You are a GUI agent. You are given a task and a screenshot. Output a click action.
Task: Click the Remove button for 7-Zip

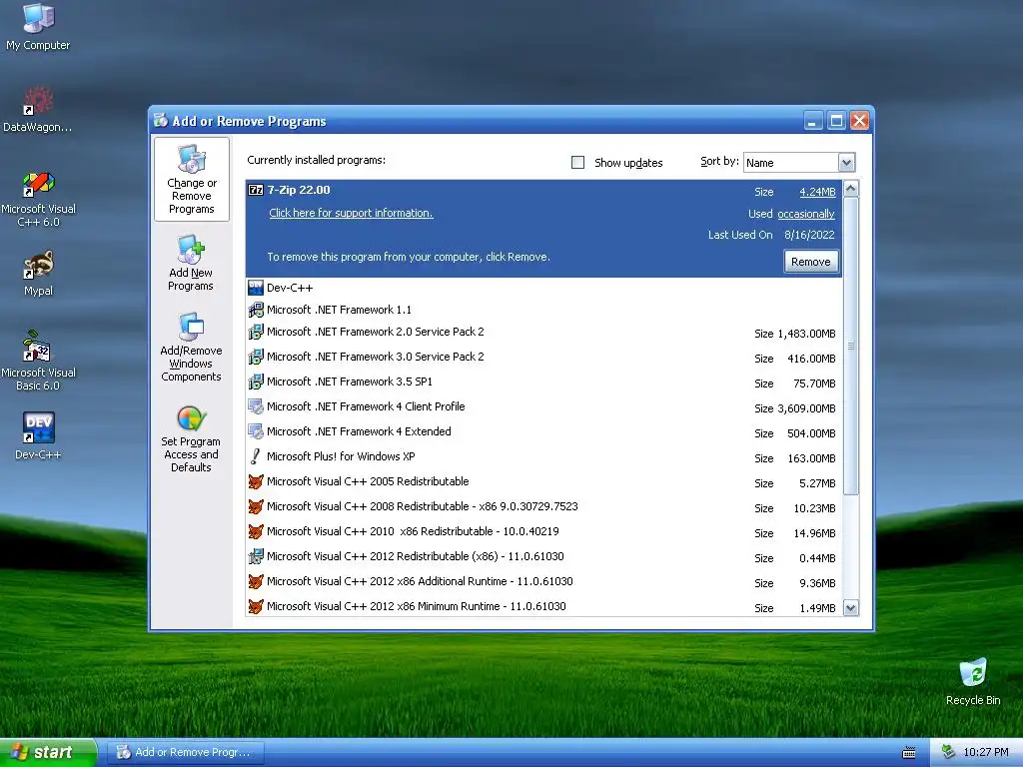tap(811, 262)
